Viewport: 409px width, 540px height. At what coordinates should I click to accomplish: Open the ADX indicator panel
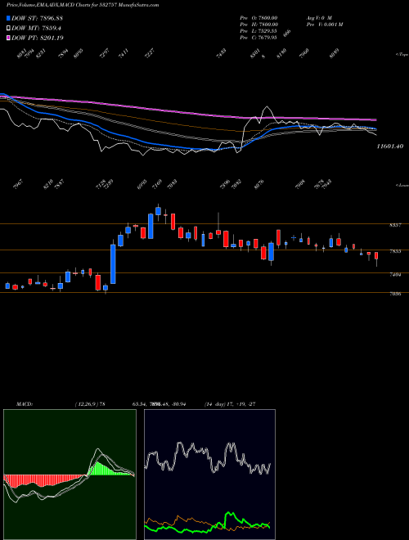tap(209, 475)
